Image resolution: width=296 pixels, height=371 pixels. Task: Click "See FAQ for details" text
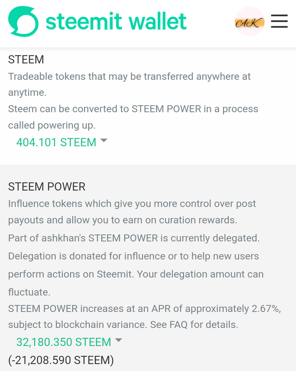tap(194, 324)
